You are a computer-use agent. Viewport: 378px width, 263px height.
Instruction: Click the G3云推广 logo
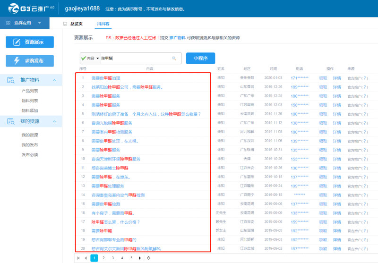coord(31,8)
